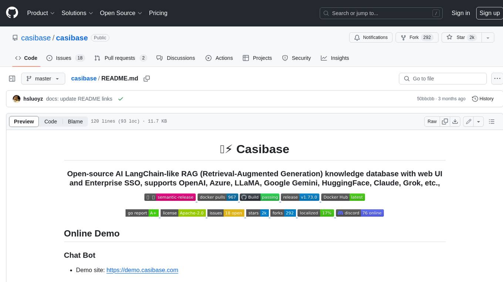Switch to Pull requests tab
The height and width of the screenshot is (282, 503).
(x=121, y=58)
